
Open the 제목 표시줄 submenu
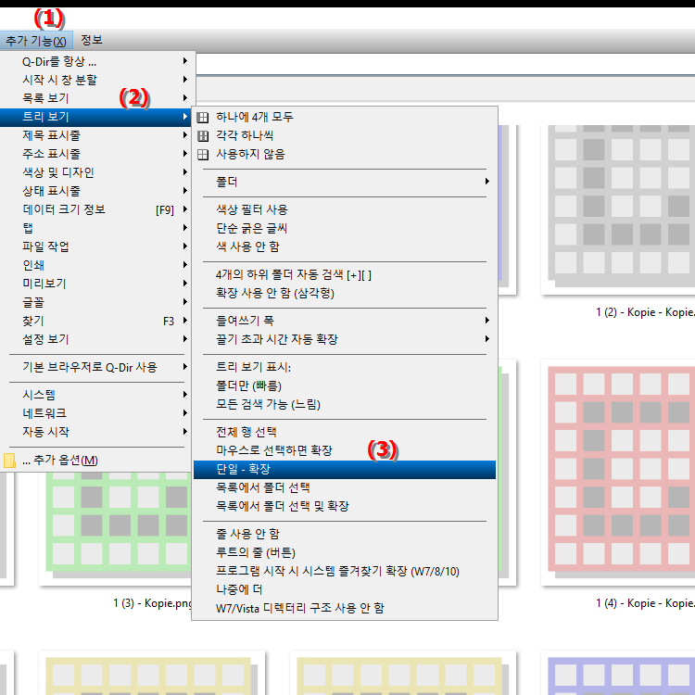click(x=95, y=135)
